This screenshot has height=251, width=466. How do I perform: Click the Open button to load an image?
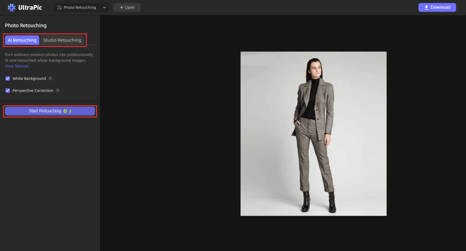[x=127, y=8]
